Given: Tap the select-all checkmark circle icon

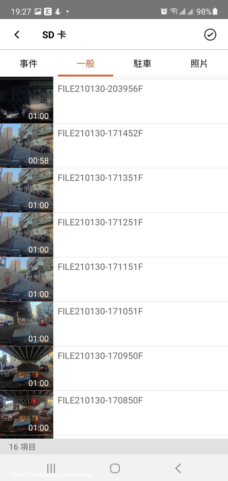Looking at the screenshot, I should click(210, 35).
